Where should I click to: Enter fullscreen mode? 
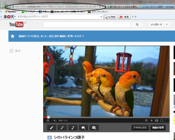(167, 120)
